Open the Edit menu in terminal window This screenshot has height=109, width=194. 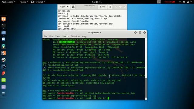click(51, 36)
